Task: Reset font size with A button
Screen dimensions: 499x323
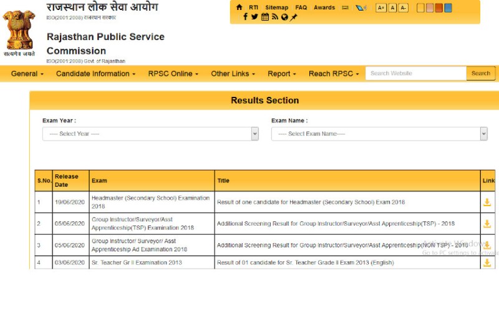Action: click(393, 7)
